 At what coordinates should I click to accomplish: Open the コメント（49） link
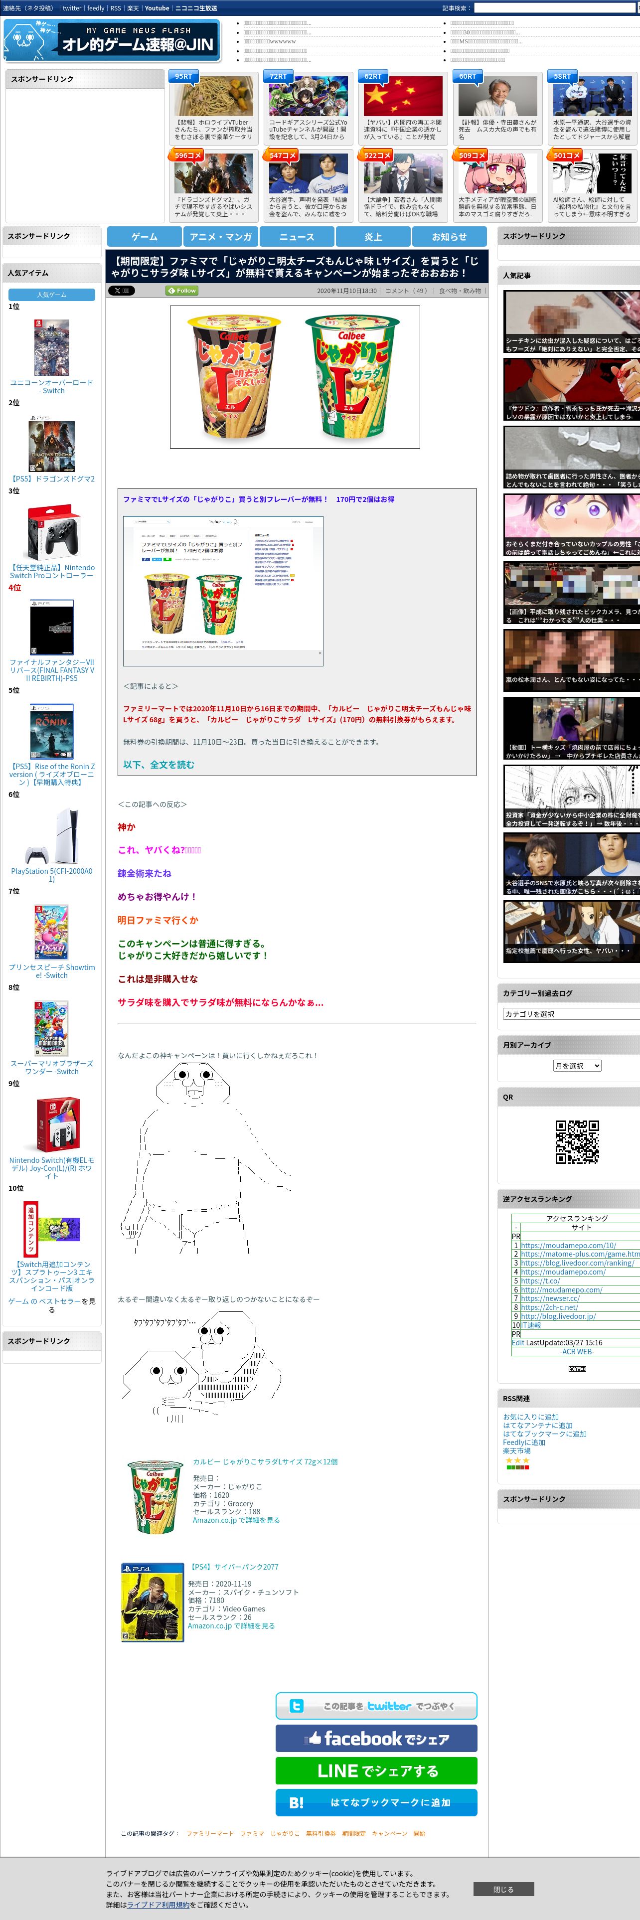coord(407,291)
